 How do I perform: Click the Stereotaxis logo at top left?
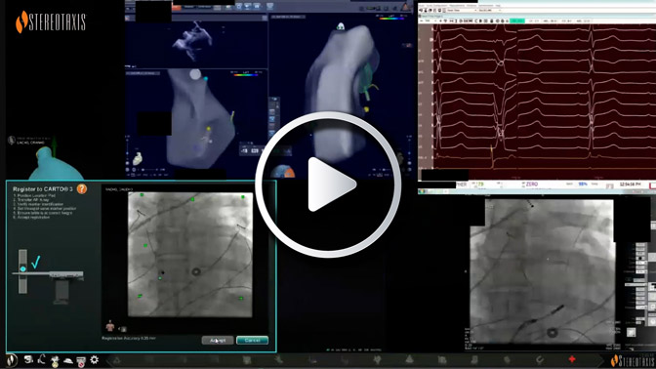51,21
